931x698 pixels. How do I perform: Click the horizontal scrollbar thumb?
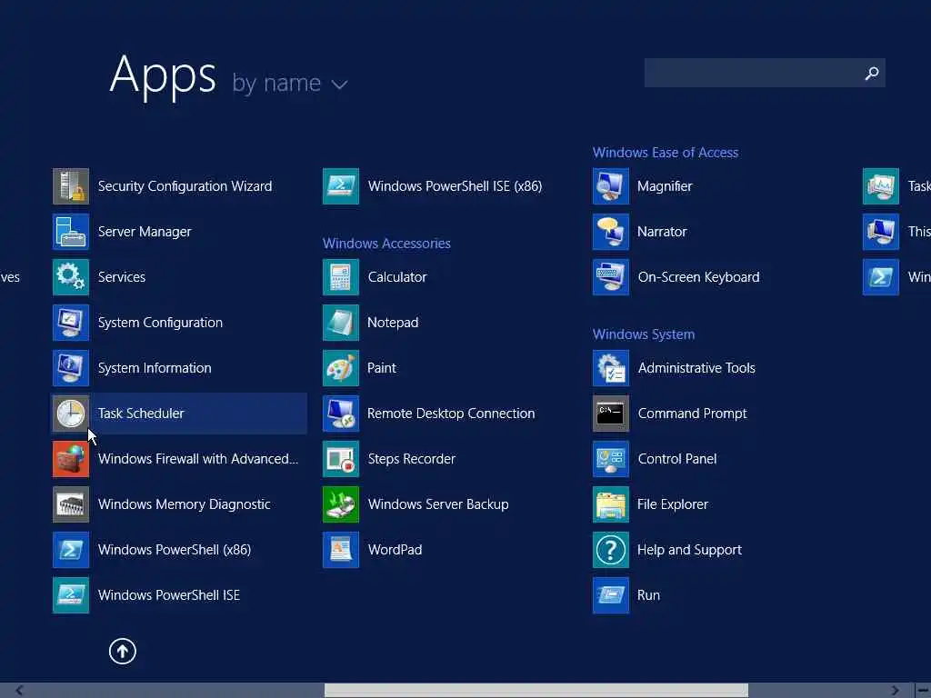pyautogui.click(x=536, y=691)
